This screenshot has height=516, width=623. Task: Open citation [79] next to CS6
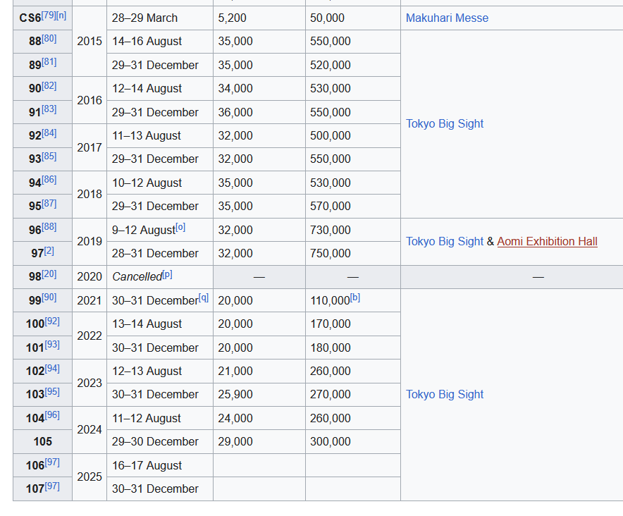49,16
